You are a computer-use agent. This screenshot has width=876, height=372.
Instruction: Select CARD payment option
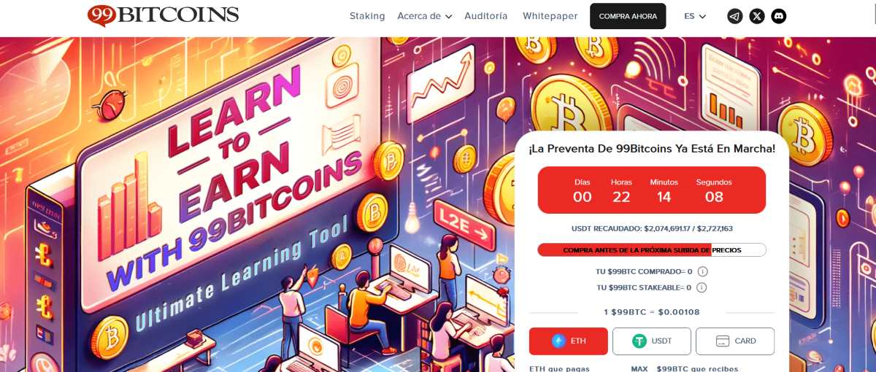coord(735,341)
